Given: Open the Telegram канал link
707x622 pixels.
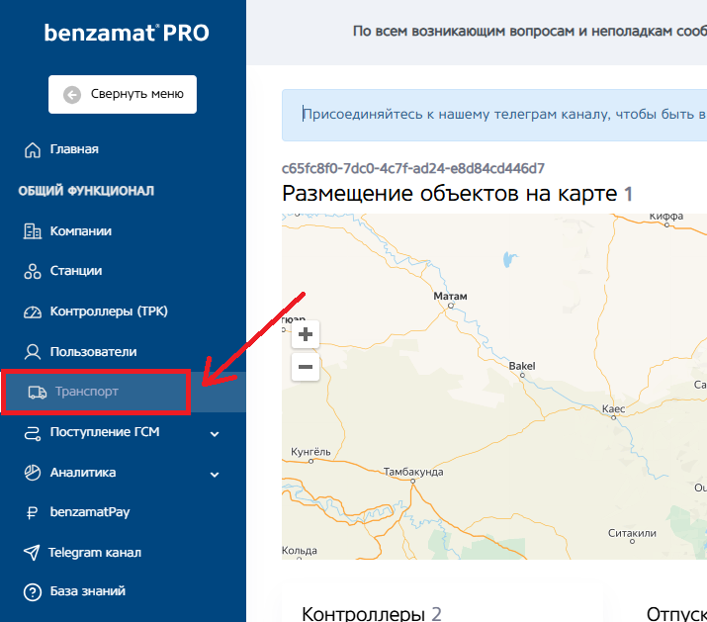Looking at the screenshot, I should click(x=95, y=553).
